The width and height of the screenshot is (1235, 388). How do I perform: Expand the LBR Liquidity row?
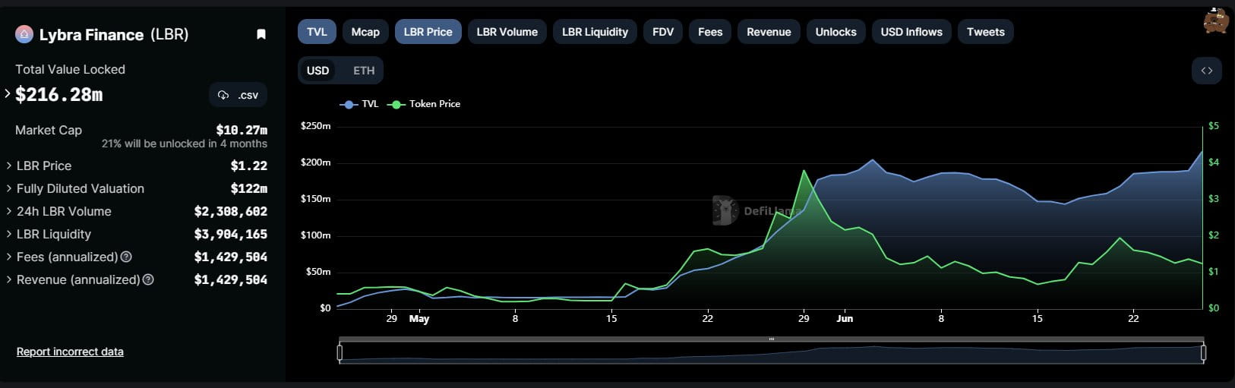pos(9,234)
